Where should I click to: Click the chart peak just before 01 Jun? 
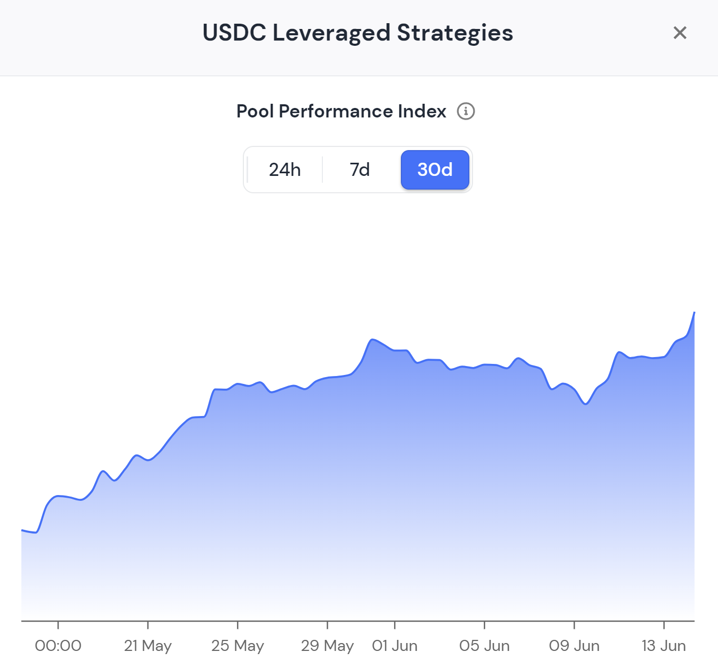coord(372,340)
